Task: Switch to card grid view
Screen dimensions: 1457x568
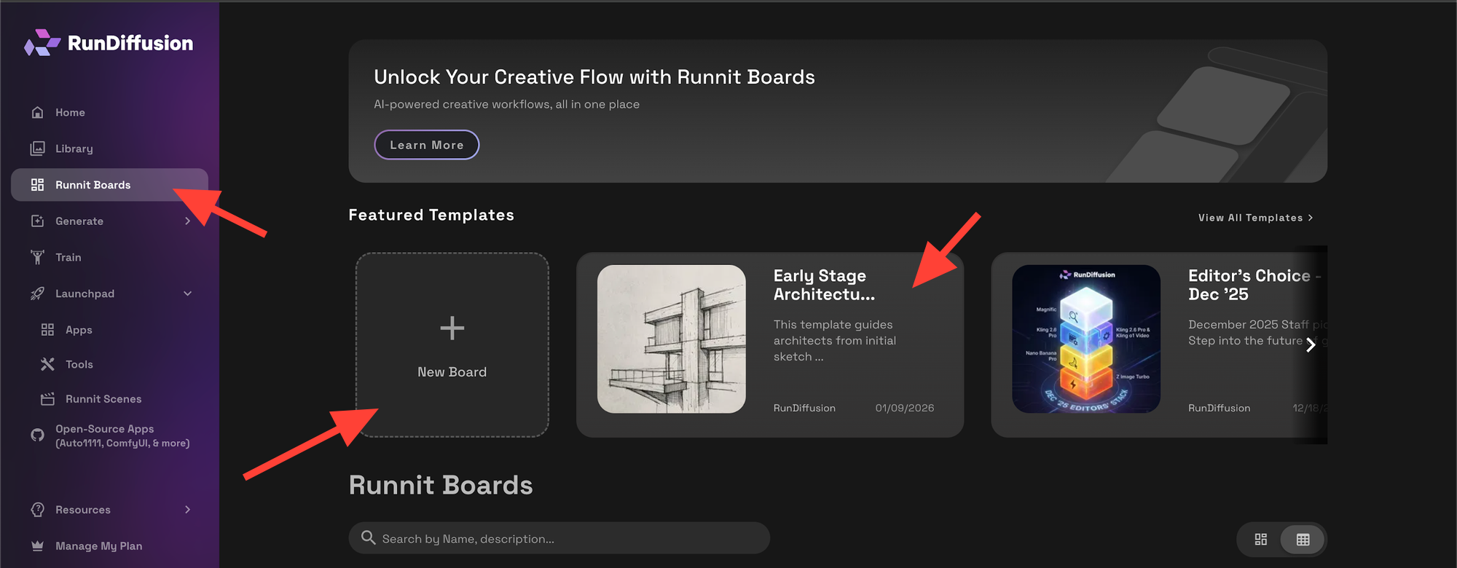Action: coord(1261,540)
